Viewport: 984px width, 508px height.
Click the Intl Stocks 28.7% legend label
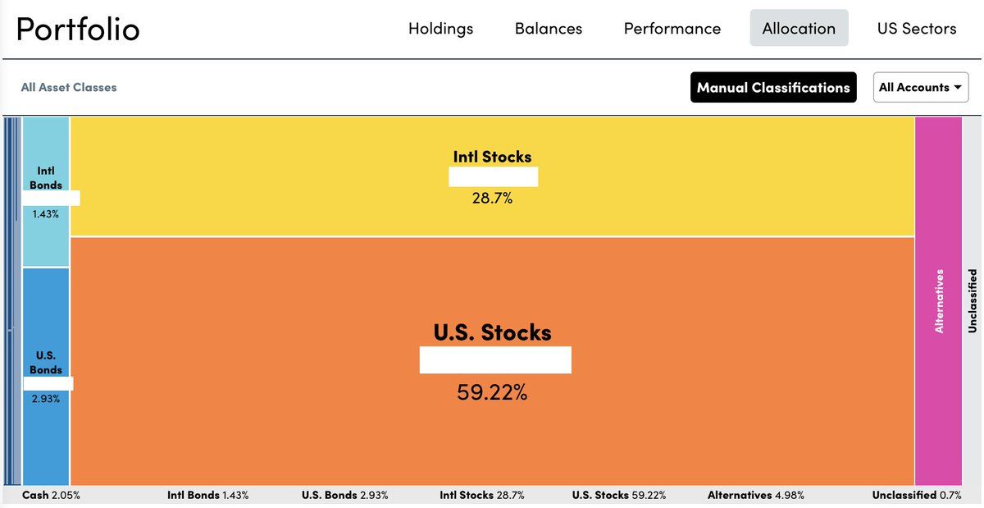[x=481, y=496]
